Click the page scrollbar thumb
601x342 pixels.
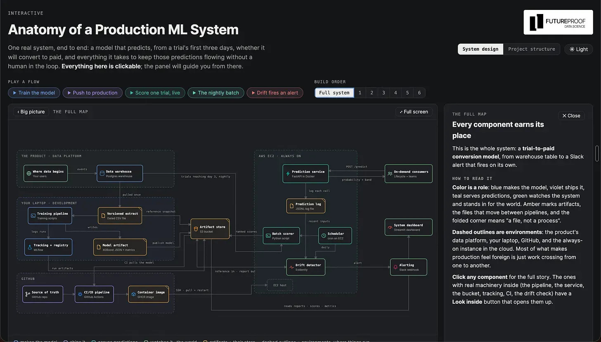coord(596,153)
